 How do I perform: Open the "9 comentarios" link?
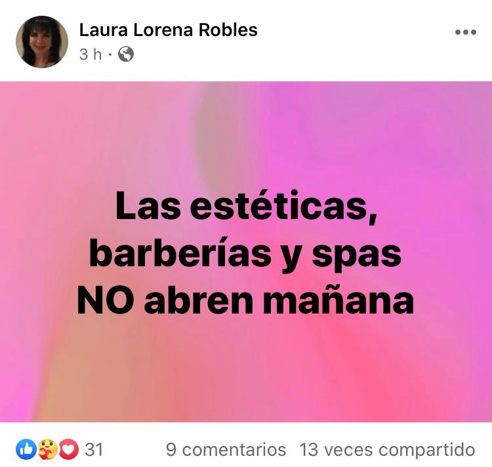(x=226, y=450)
